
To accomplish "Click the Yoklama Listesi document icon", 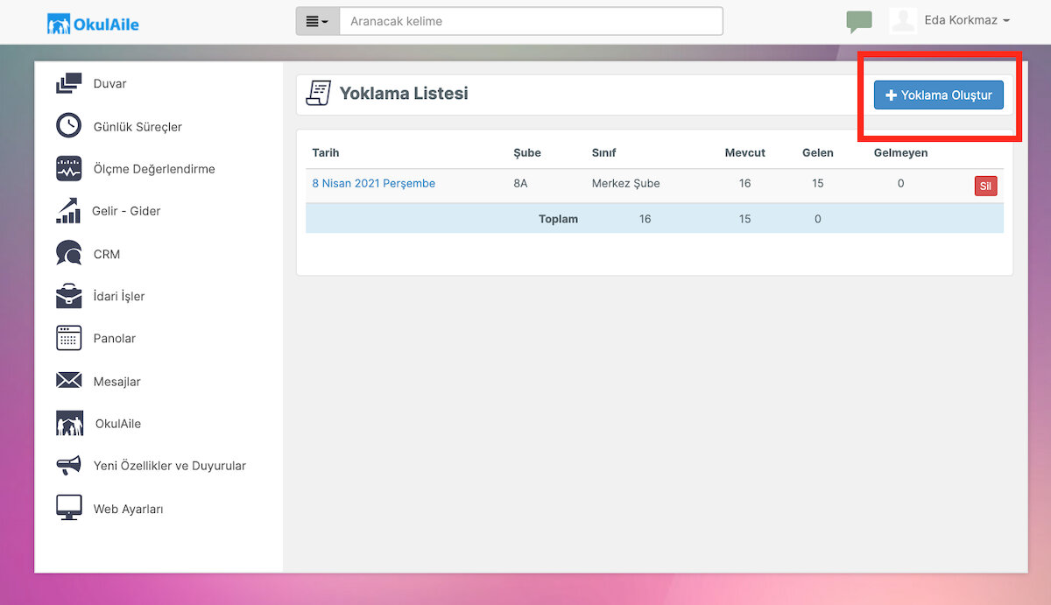I will click(x=318, y=93).
